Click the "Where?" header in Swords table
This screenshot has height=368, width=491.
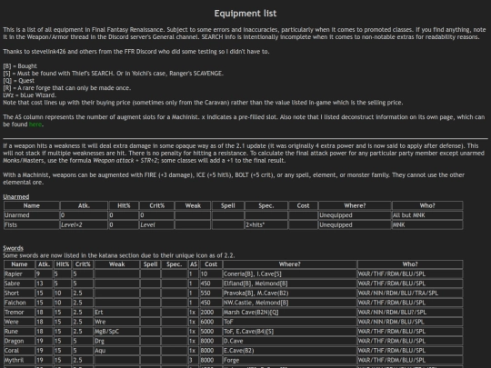point(290,264)
